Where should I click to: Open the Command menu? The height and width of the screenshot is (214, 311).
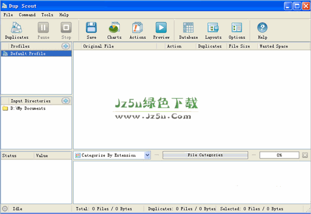(x=27, y=15)
